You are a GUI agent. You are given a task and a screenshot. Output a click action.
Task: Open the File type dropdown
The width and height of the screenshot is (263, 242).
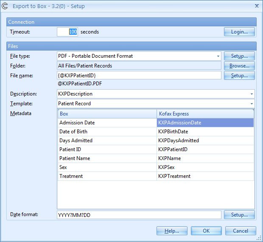click(x=218, y=56)
